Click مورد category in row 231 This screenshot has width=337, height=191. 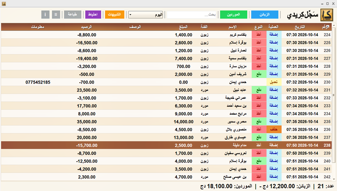point(204,90)
